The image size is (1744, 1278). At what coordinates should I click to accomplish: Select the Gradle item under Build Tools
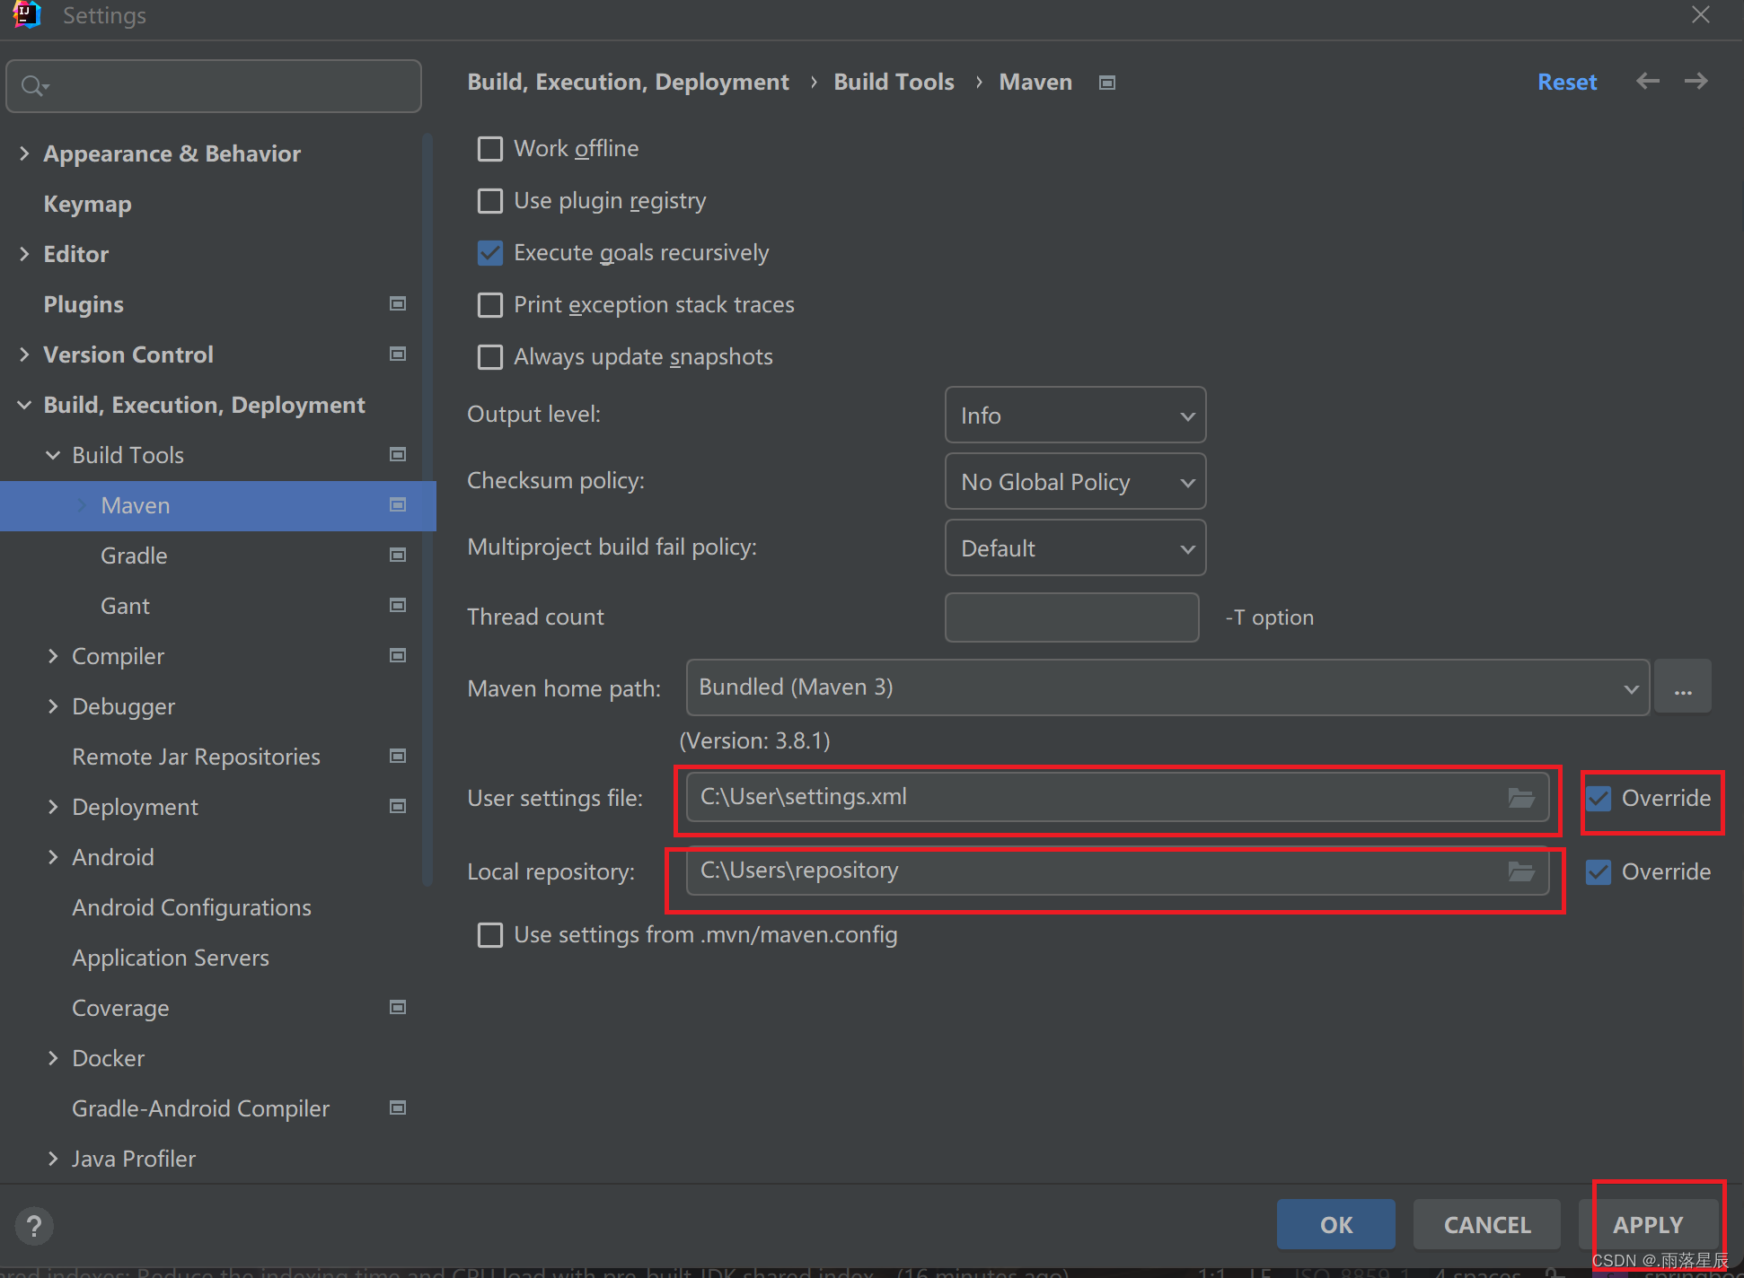[134, 555]
